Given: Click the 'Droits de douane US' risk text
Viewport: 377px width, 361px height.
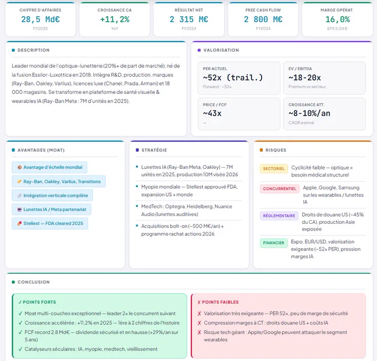Looking at the screenshot, I should click(x=333, y=222).
